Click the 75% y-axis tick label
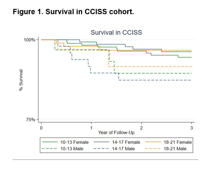 pyautogui.click(x=31, y=120)
